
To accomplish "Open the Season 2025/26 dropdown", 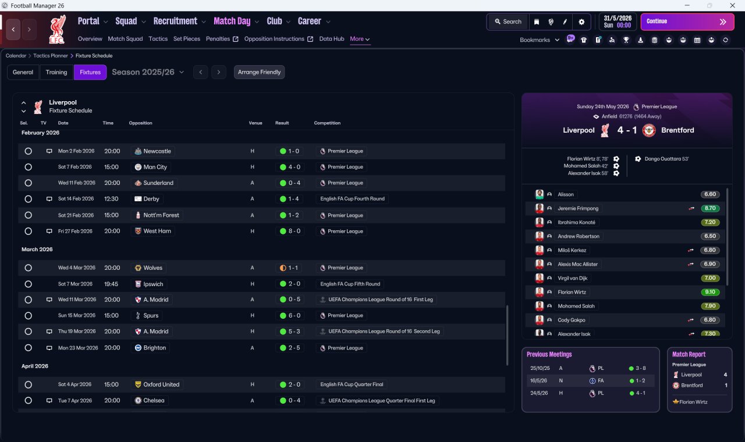I will tap(148, 72).
